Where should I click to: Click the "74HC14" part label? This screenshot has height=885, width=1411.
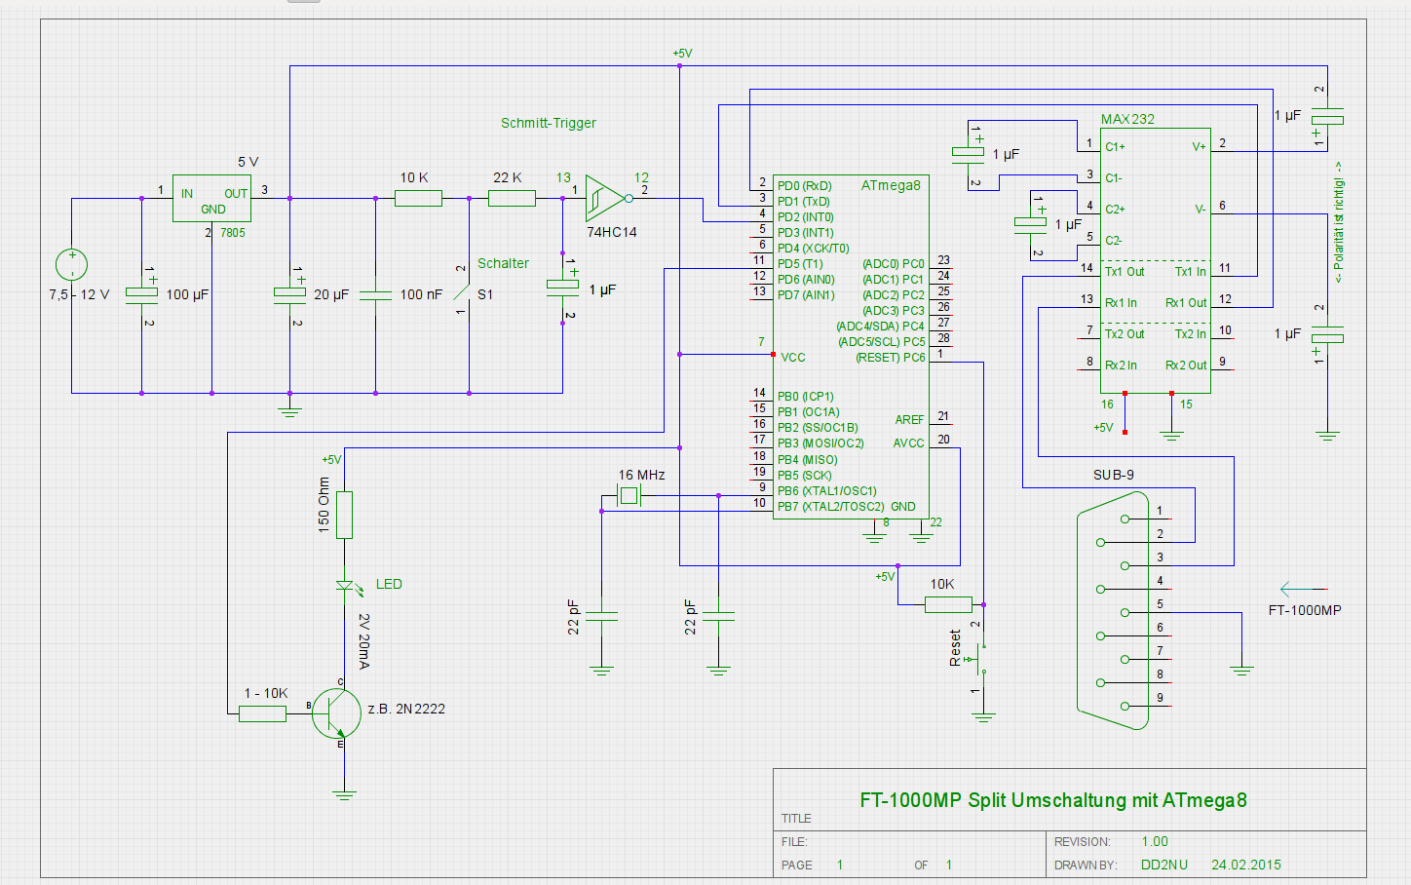(x=612, y=232)
